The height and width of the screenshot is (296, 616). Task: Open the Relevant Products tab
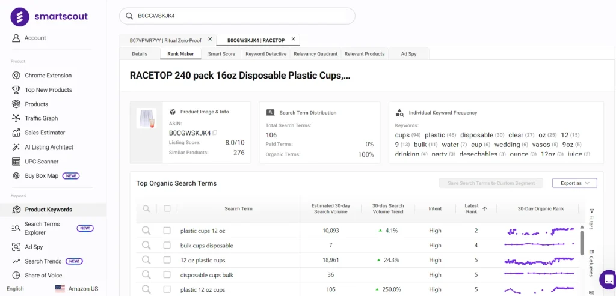click(365, 53)
